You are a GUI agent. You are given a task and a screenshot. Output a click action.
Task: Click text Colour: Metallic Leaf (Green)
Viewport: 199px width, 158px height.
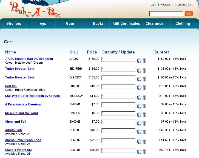pyautogui.click(x=24, y=63)
